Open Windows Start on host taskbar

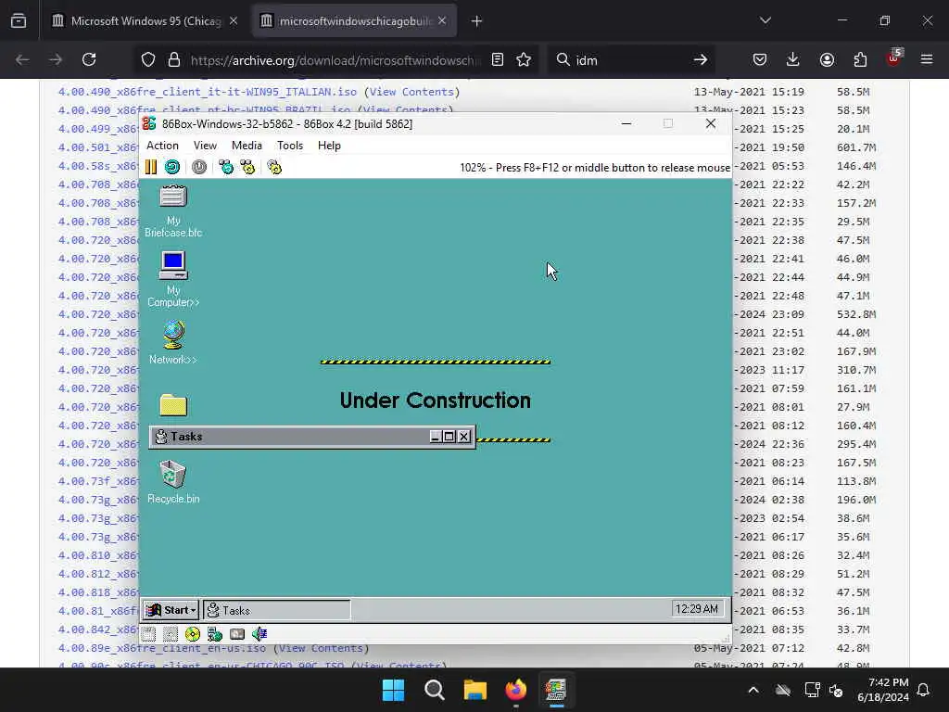[x=393, y=690]
